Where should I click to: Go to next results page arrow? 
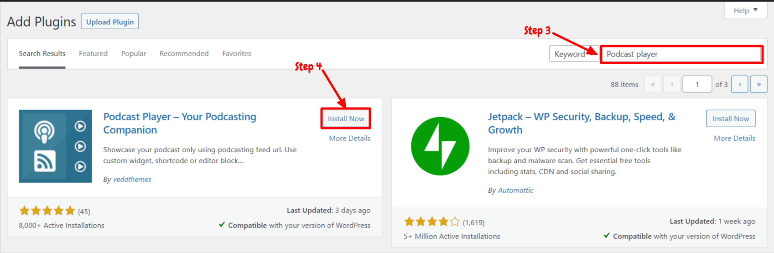point(739,84)
